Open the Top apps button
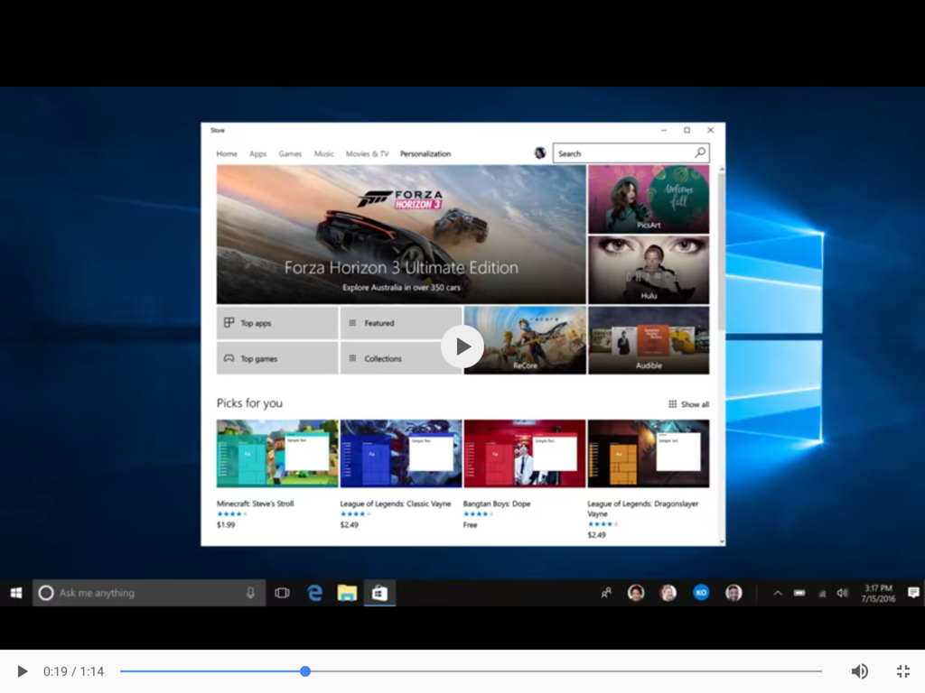The height and width of the screenshot is (693, 925). point(277,323)
